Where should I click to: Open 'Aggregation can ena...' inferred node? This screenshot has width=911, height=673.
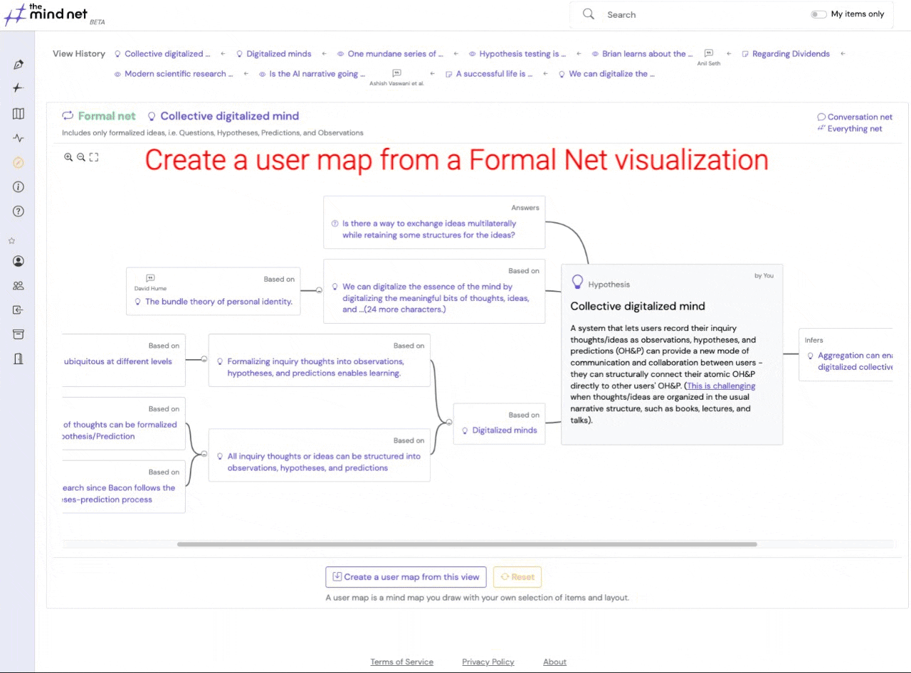click(855, 361)
